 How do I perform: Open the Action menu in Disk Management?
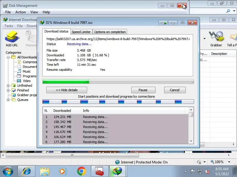click(x=20, y=12)
